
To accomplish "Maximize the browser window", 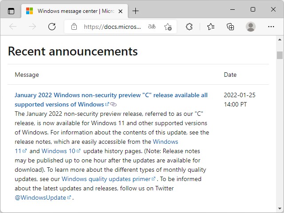I will click(253, 9).
